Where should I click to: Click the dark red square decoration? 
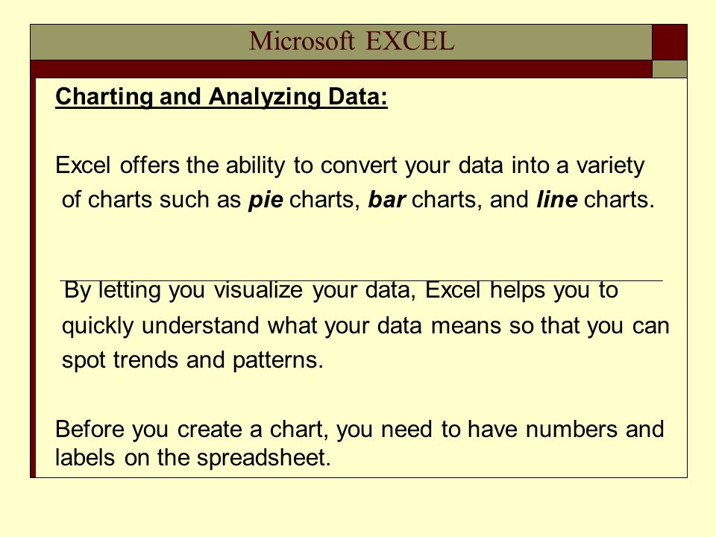pos(670,43)
